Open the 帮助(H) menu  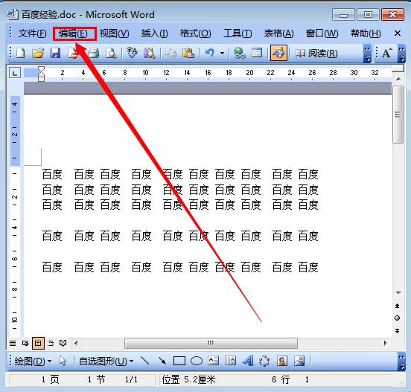pyautogui.click(x=366, y=33)
